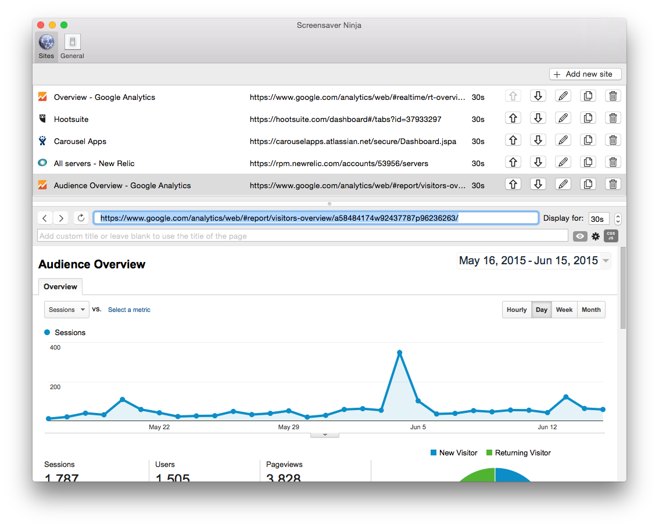Duplicate the All servers - New Relic site
Viewport: 659px width, 528px height.
[x=588, y=163]
